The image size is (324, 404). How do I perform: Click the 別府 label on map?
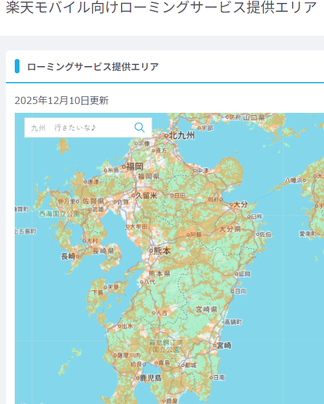(x=213, y=200)
